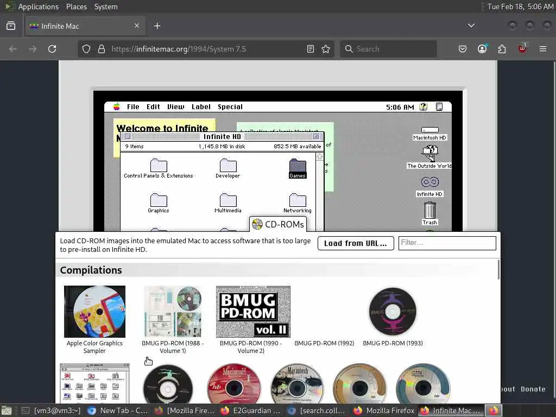Open the Firefox account icon

482,48
